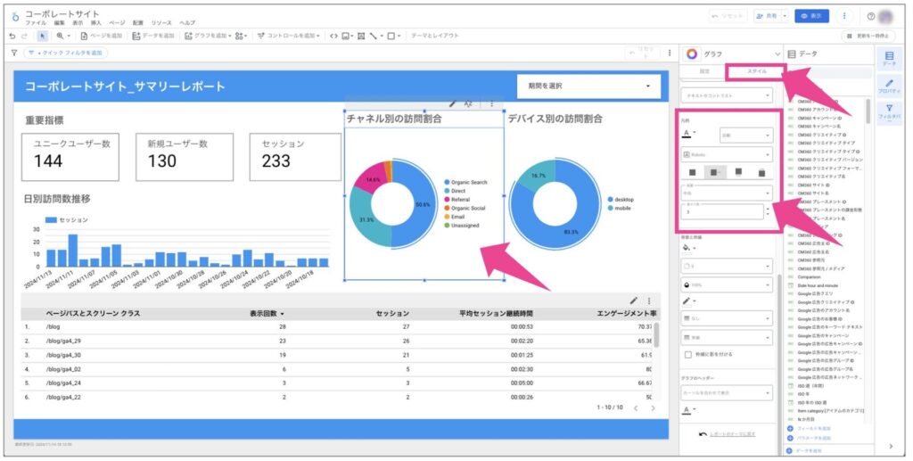Click the Looker Studio logo icon

(16, 17)
